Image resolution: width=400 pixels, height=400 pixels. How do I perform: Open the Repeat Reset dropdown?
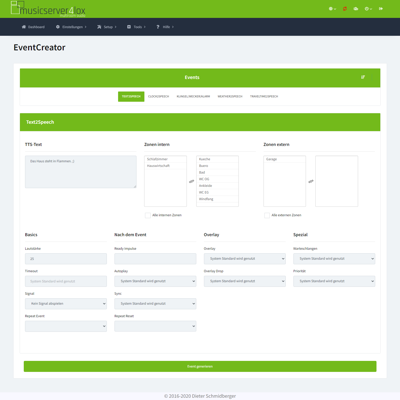pos(155,326)
